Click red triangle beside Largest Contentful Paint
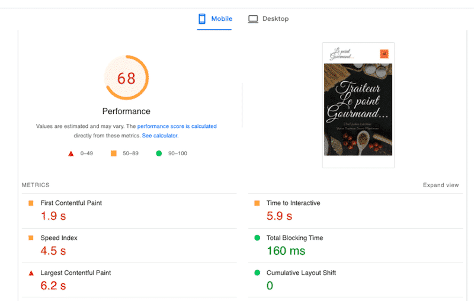The height and width of the screenshot is (301, 474). click(31, 273)
